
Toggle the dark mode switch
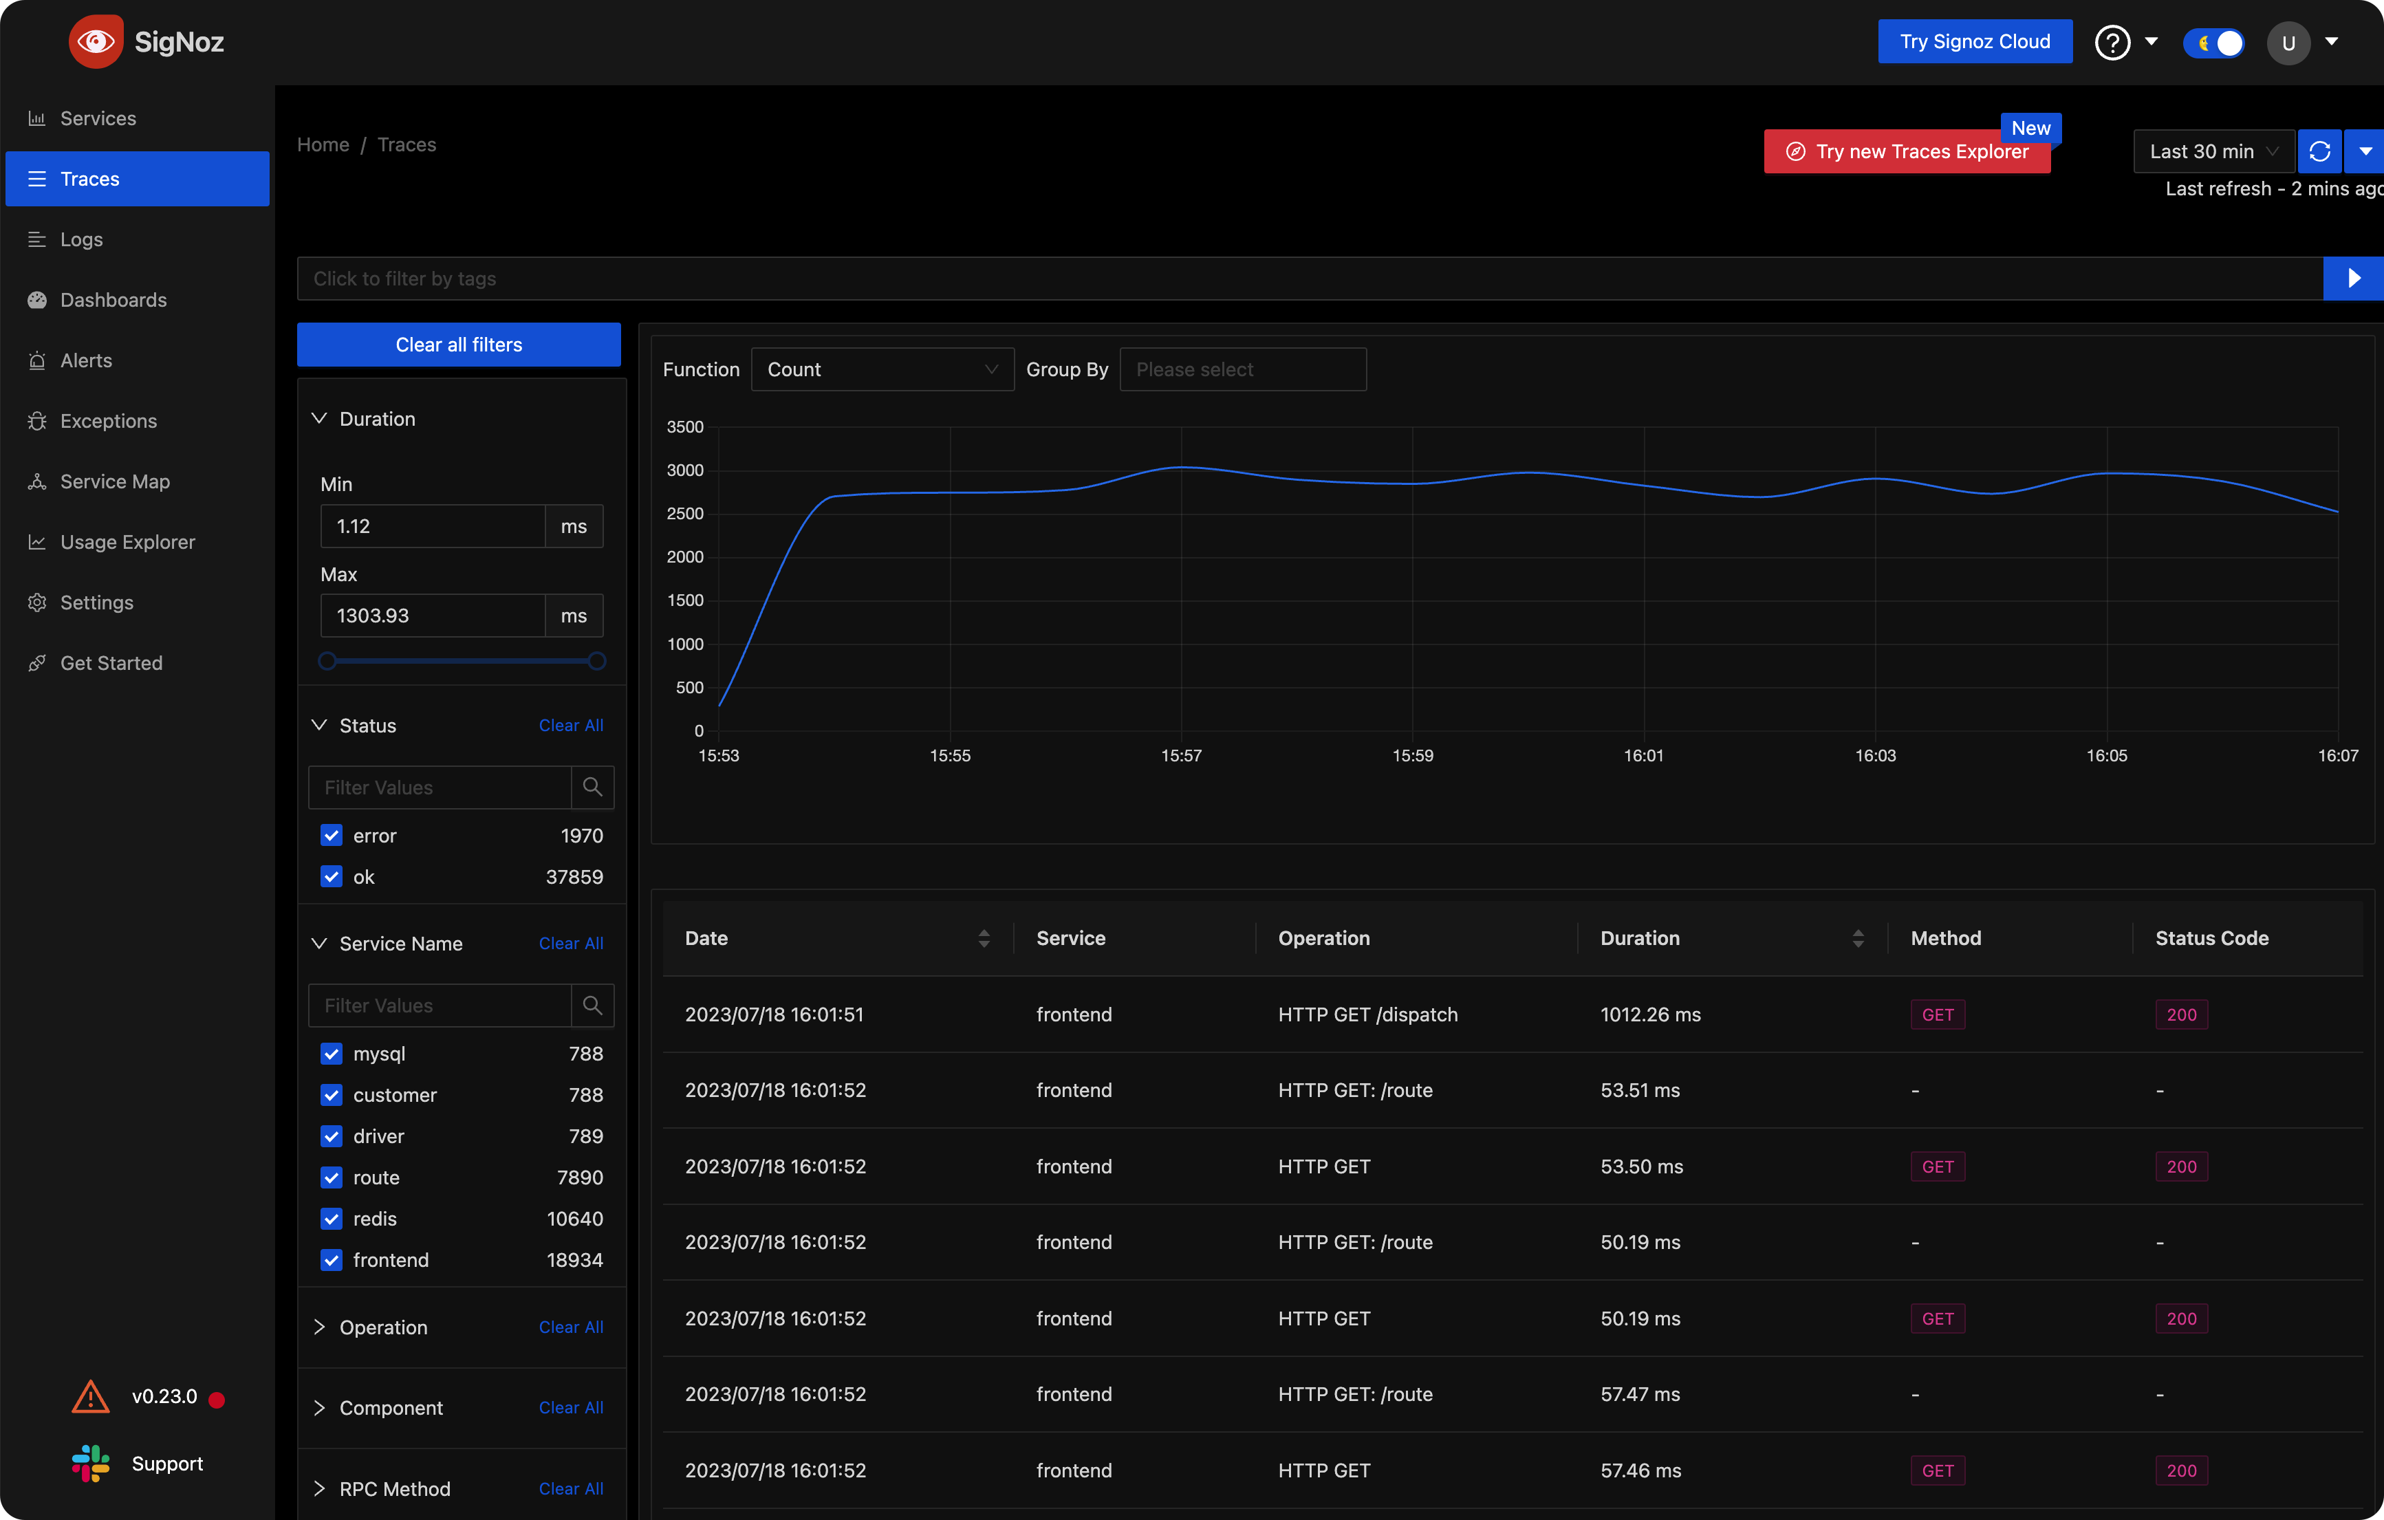(x=2213, y=43)
